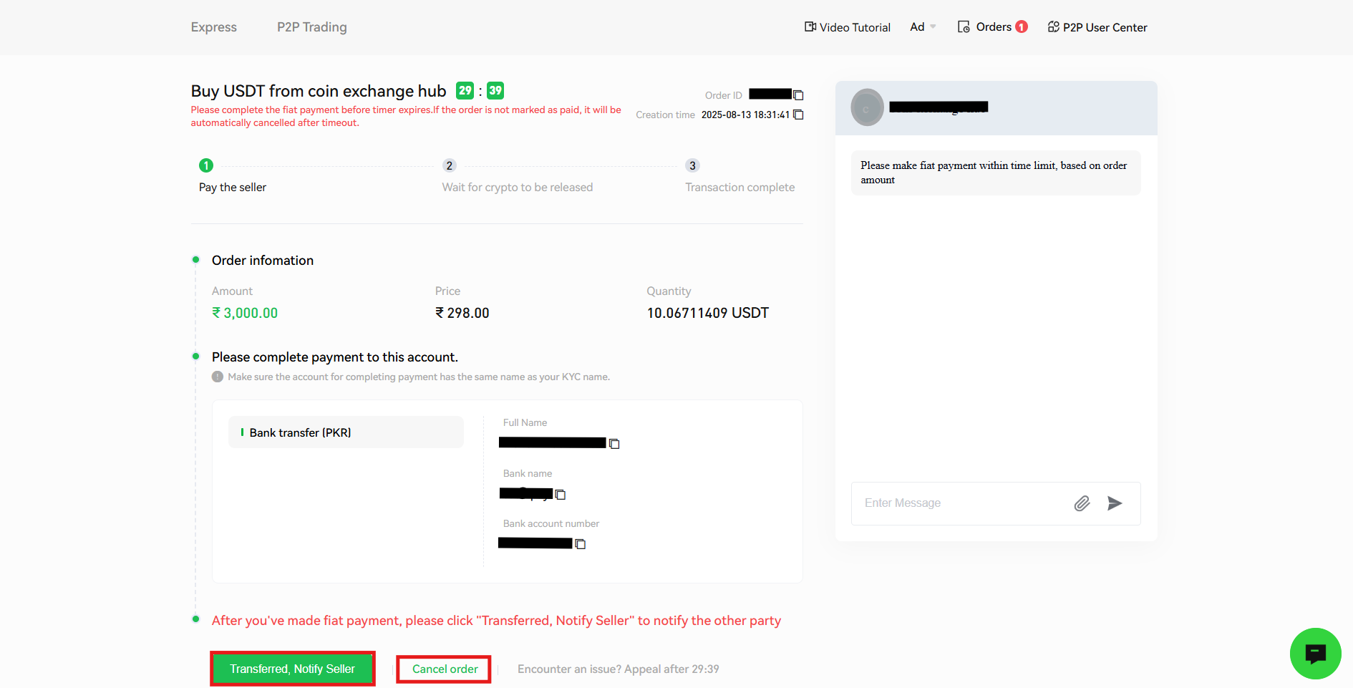The image size is (1353, 688).
Task: Open the seller's profile avatar
Action: 867,107
